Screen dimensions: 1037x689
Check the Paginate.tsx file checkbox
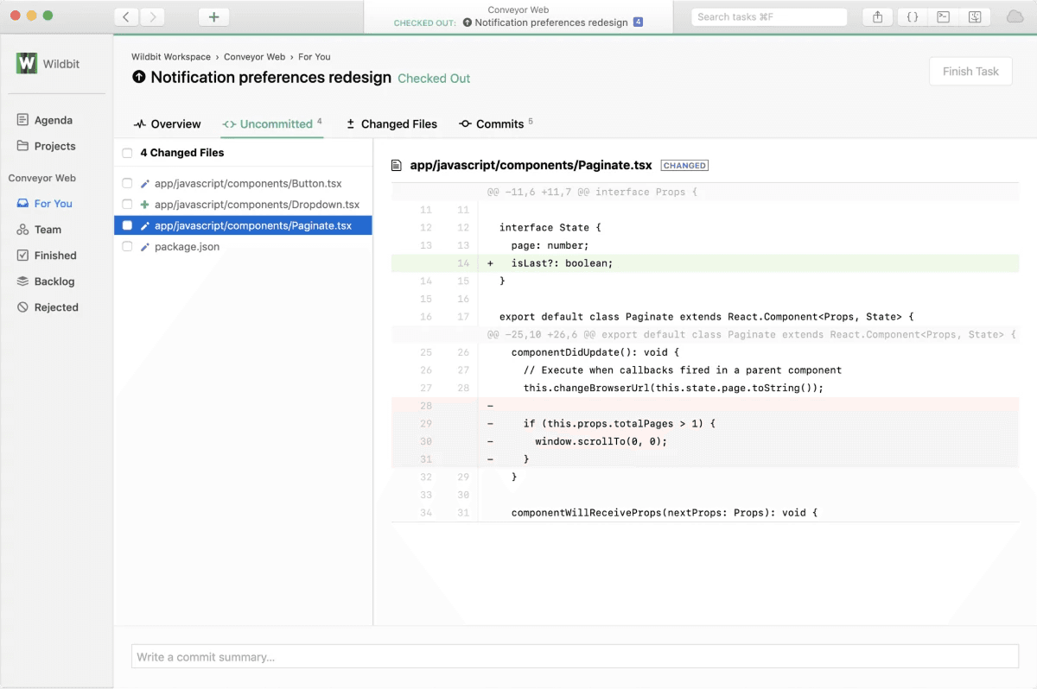[127, 225]
